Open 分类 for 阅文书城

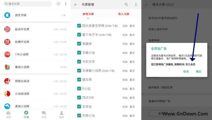click(64, 15)
